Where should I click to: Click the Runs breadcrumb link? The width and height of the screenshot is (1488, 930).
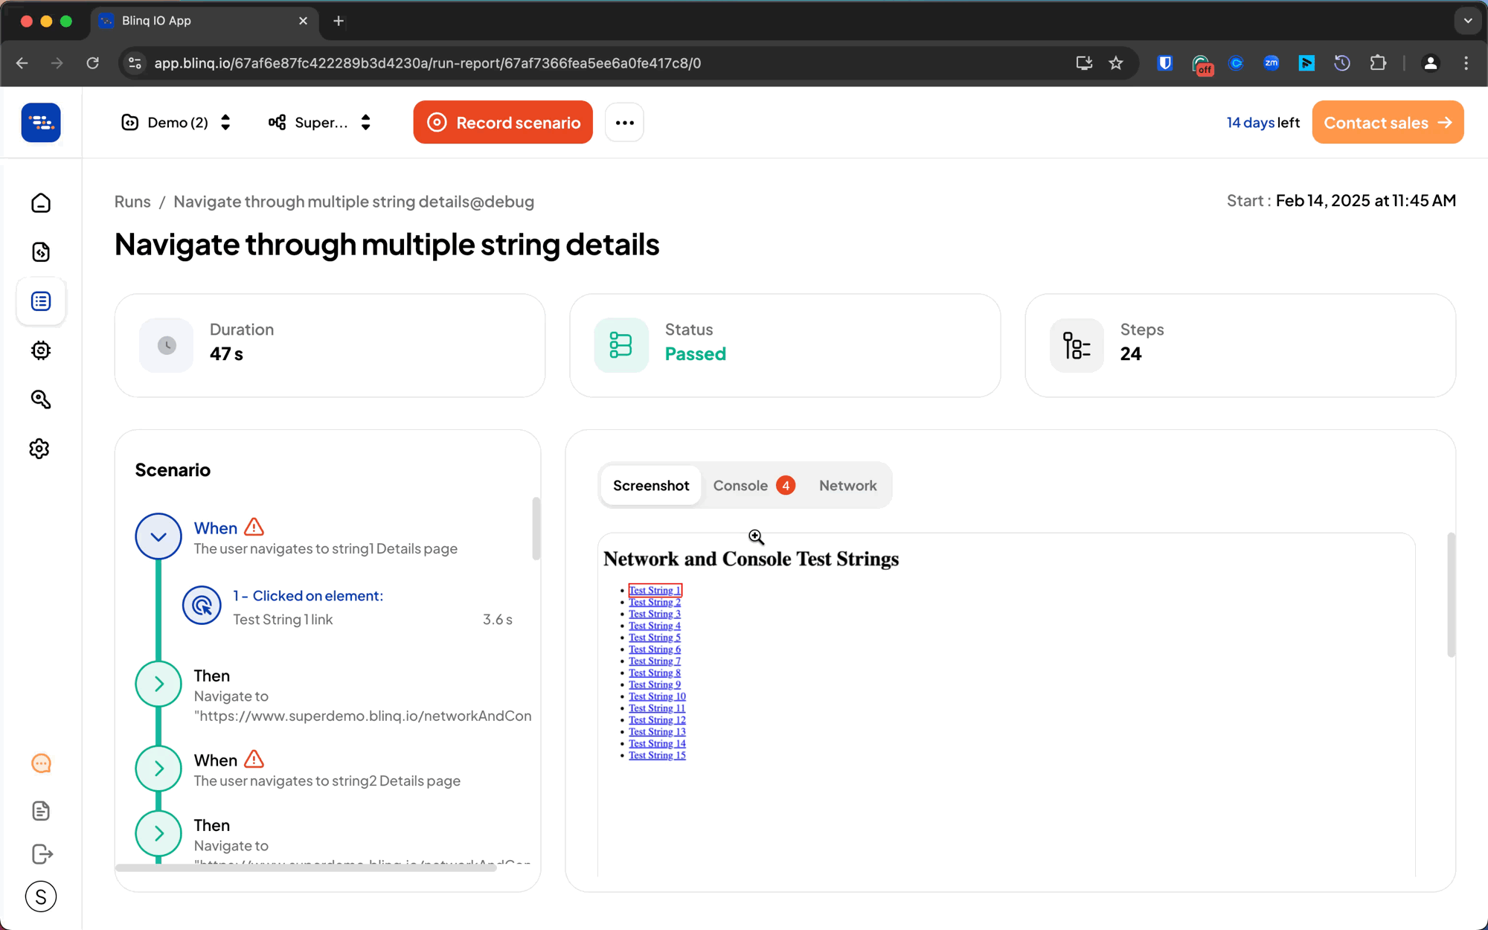[132, 202]
